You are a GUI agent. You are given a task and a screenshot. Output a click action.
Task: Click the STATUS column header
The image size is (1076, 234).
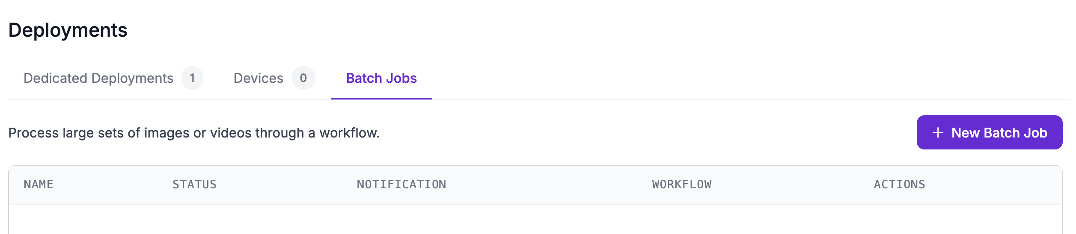tap(194, 184)
